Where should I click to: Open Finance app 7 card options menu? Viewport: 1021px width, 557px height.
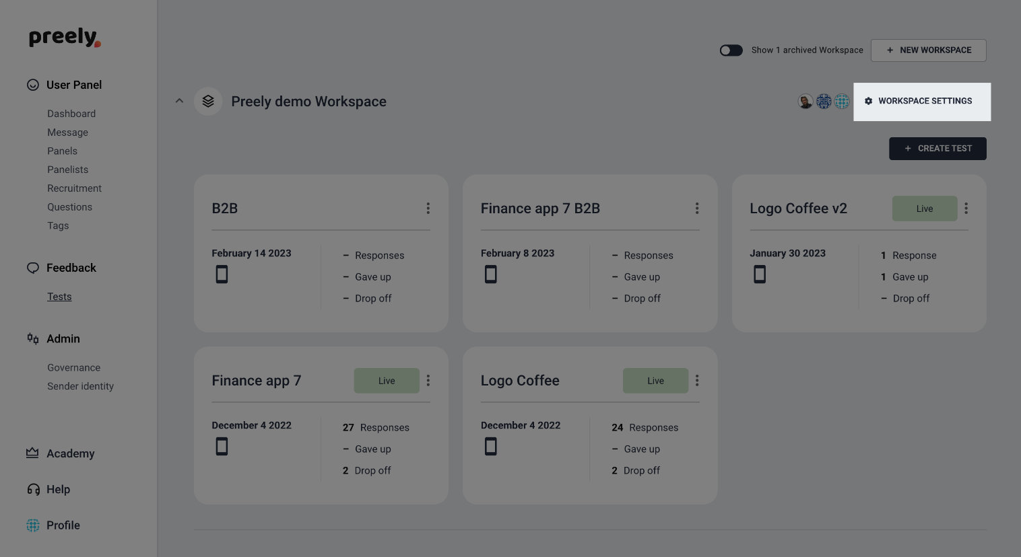[428, 381]
